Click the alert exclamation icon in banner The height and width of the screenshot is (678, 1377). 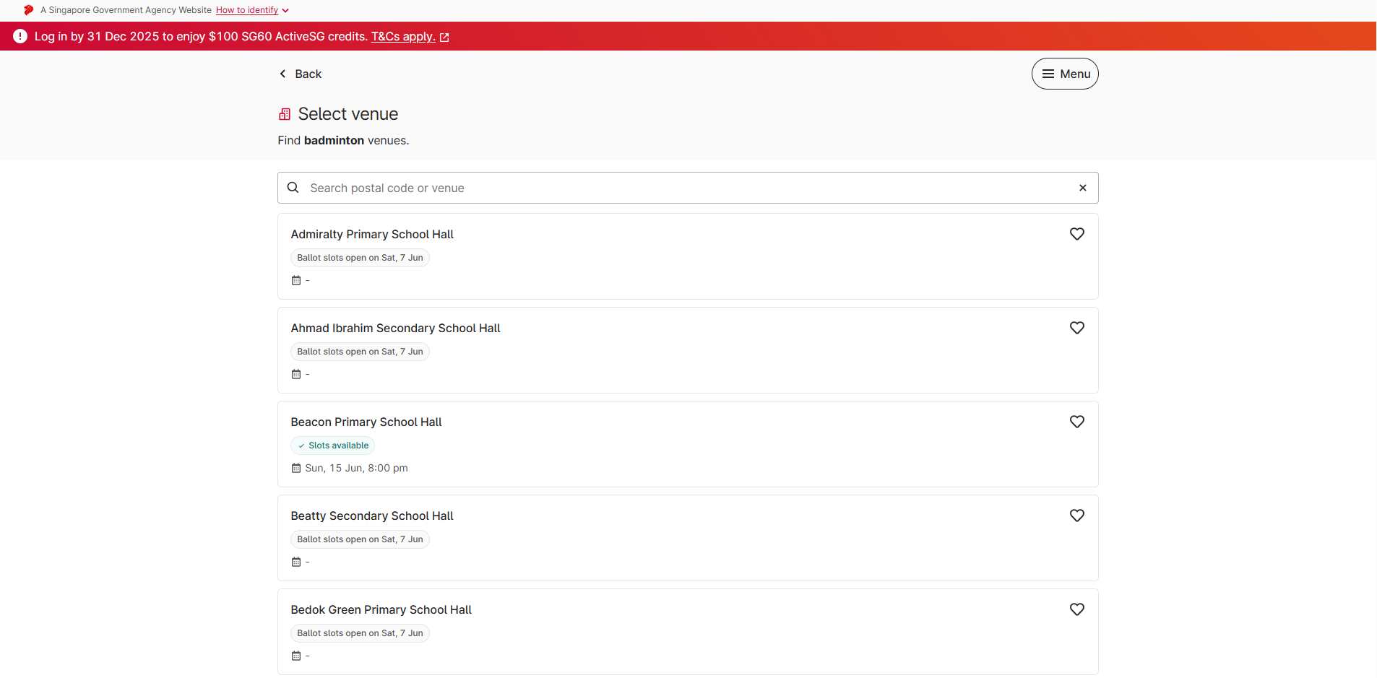[x=20, y=36]
